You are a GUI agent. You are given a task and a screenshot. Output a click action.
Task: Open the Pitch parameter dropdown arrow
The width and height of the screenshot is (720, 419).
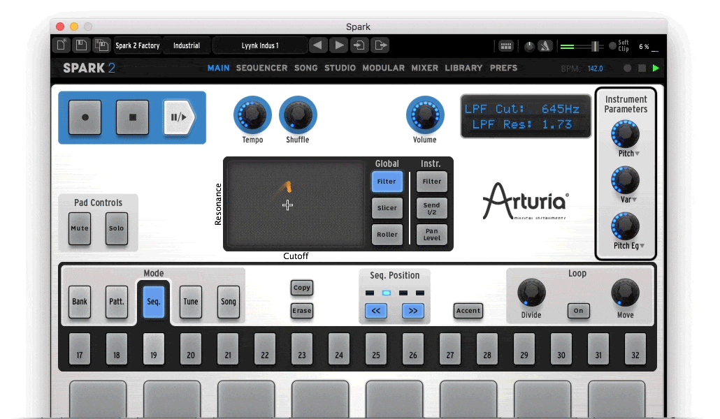pyautogui.click(x=638, y=154)
